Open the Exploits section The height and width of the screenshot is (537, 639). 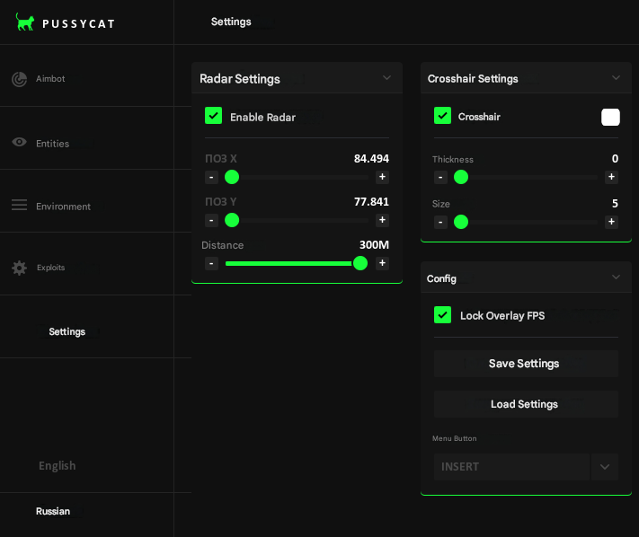coord(87,264)
